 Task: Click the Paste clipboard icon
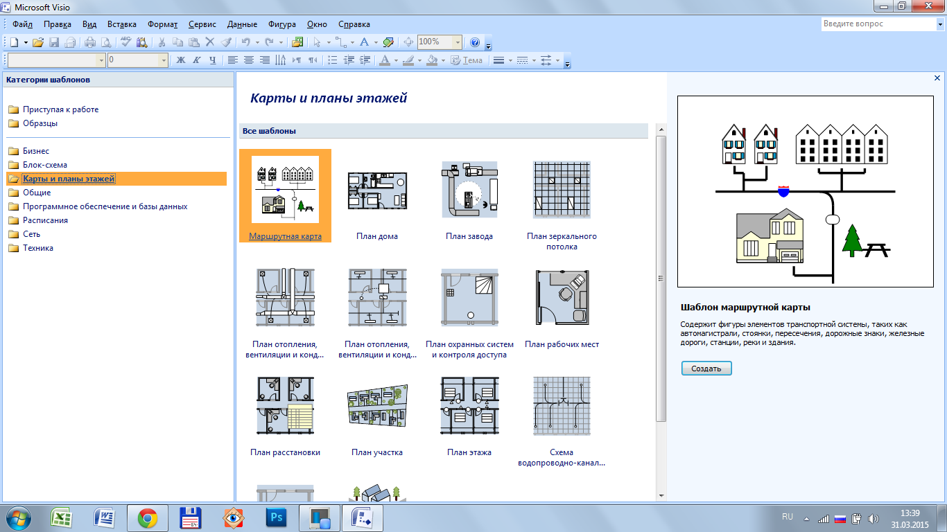194,42
